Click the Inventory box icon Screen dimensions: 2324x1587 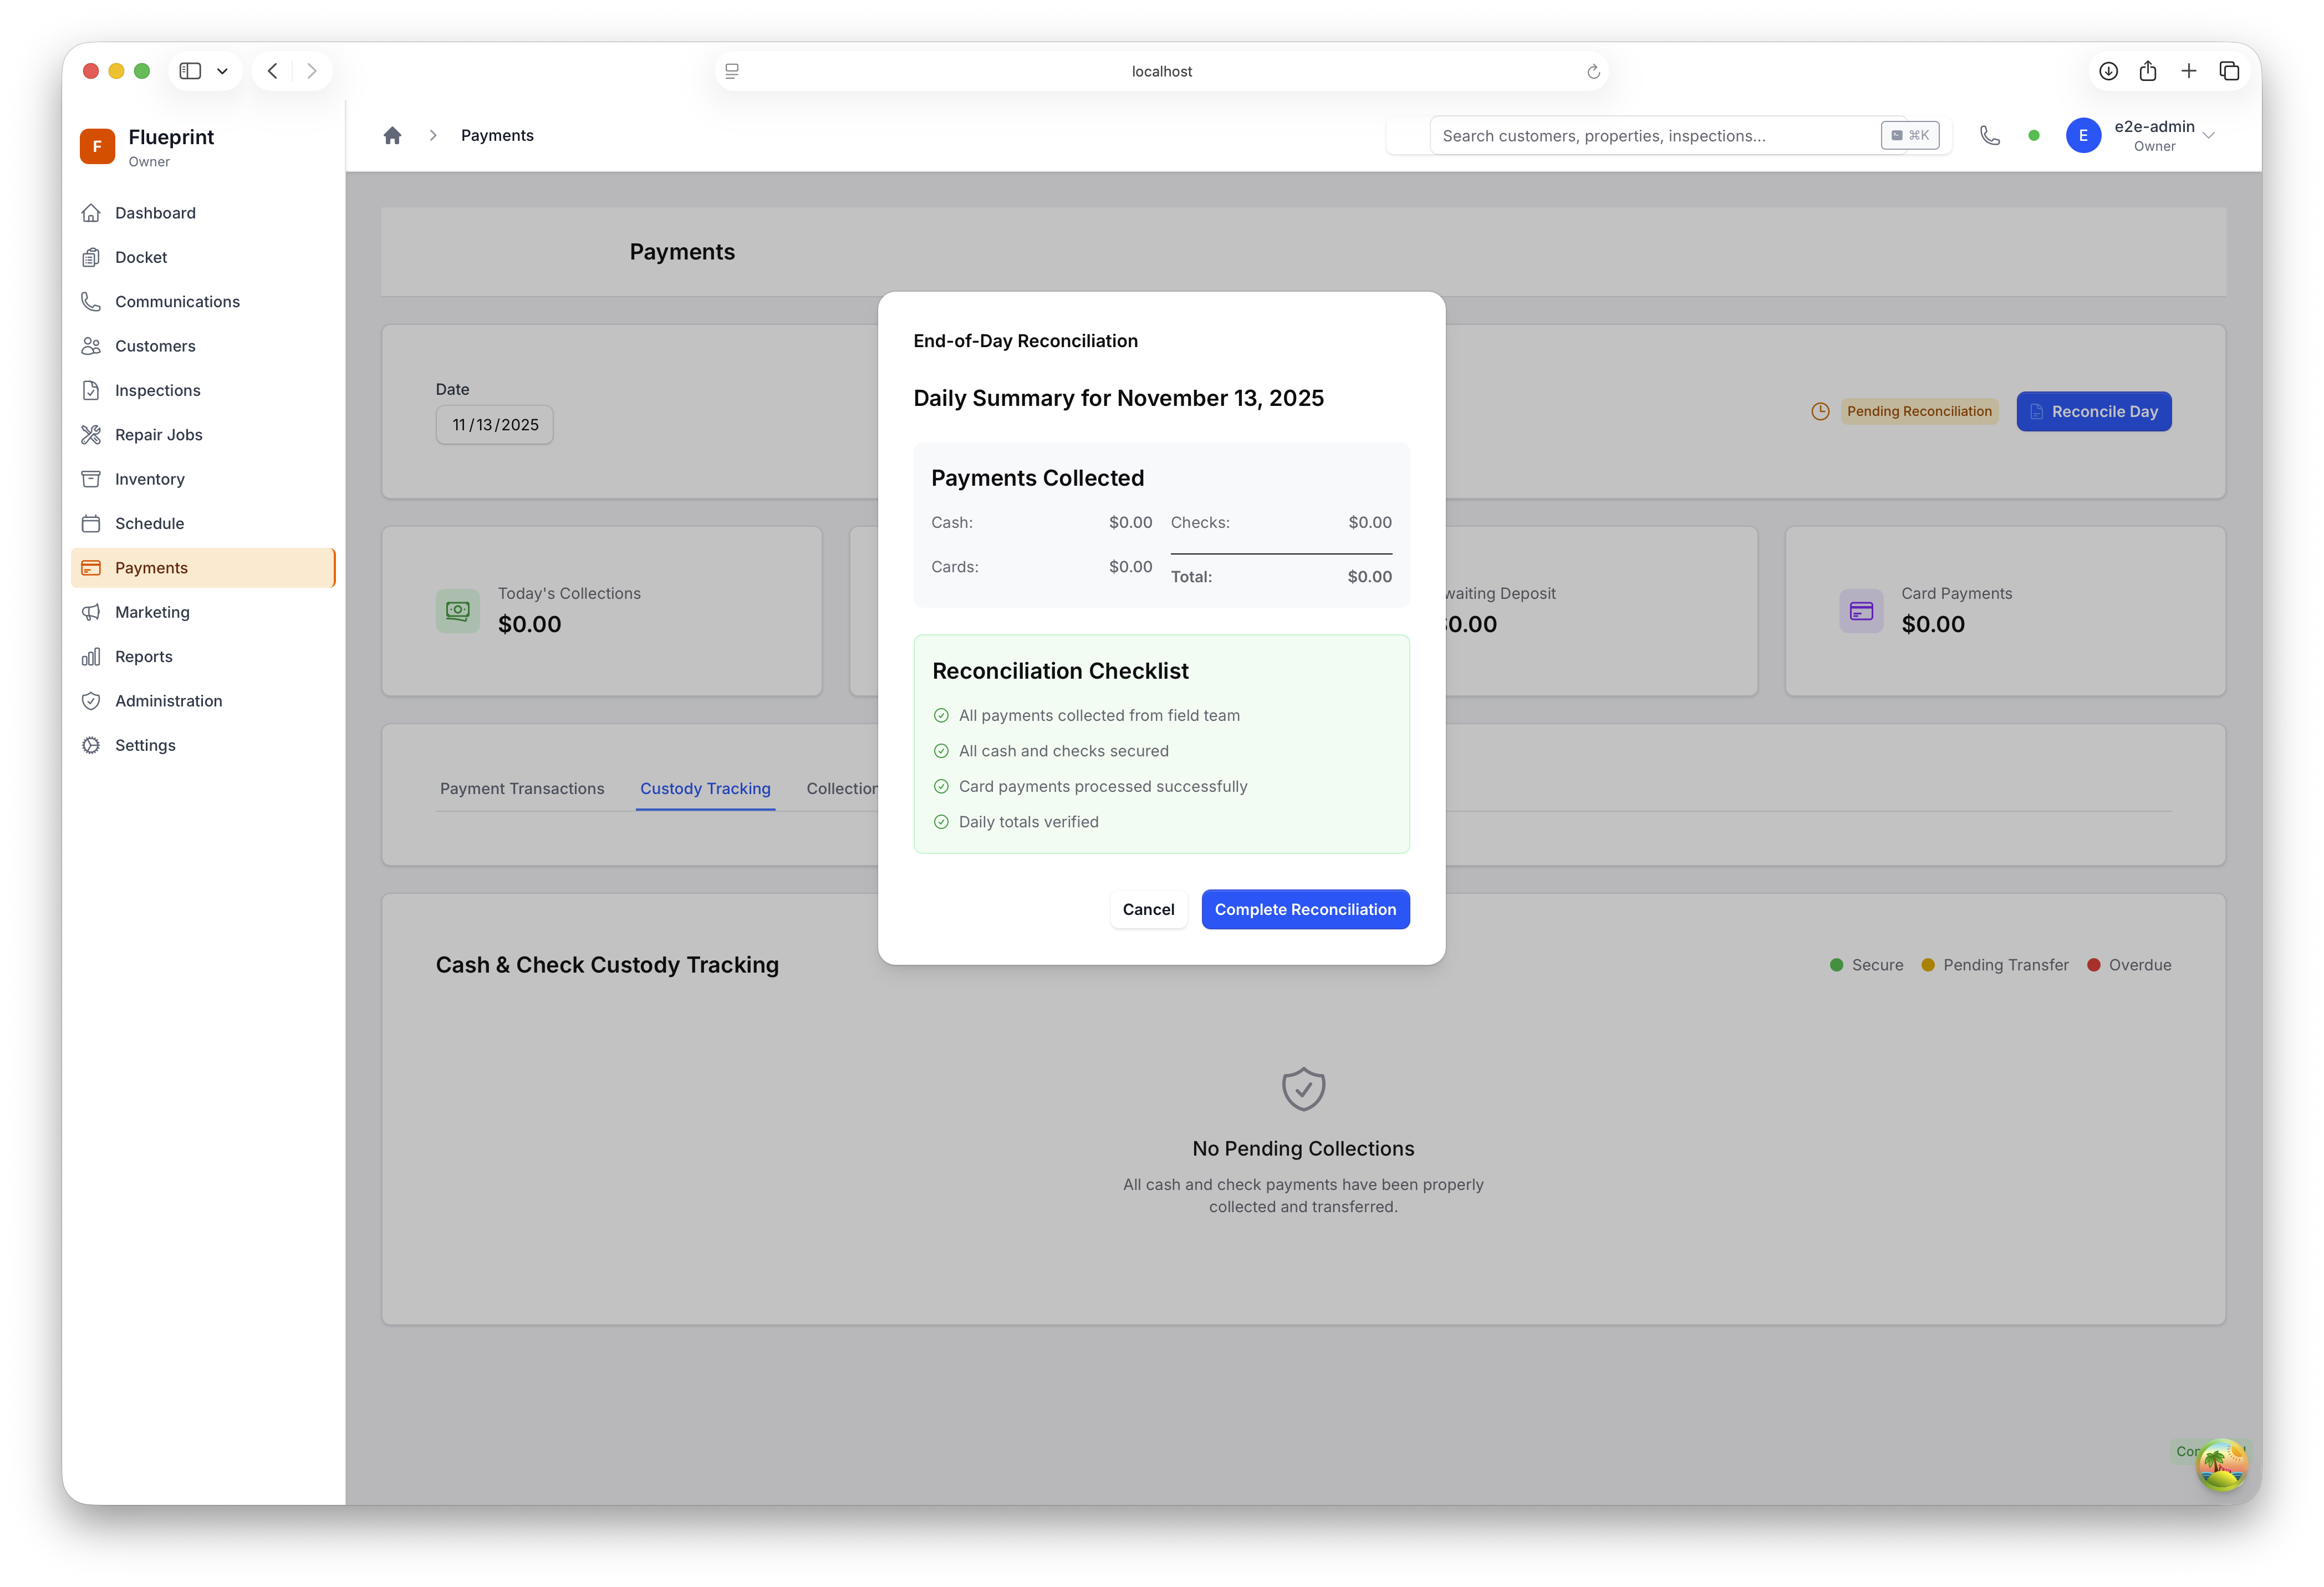coord(91,479)
